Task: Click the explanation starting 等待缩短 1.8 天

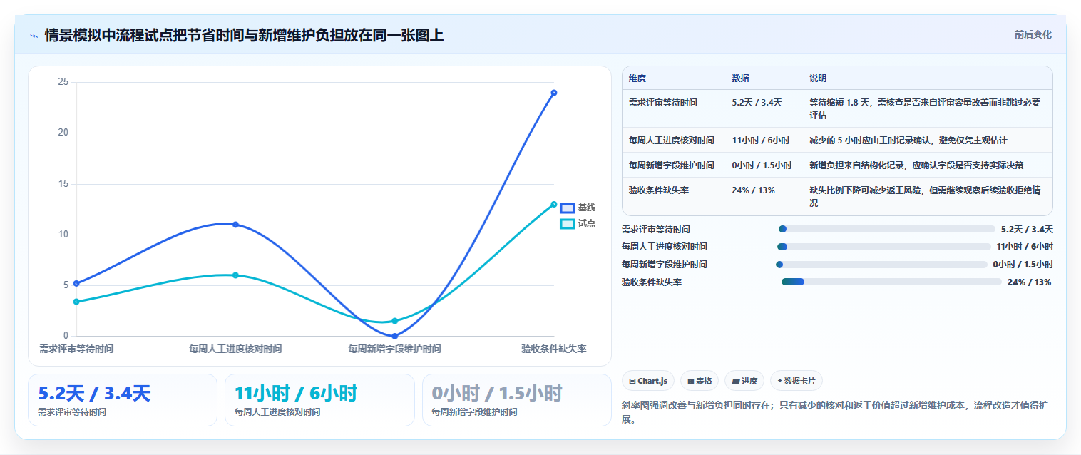Action: pyautogui.click(x=925, y=108)
